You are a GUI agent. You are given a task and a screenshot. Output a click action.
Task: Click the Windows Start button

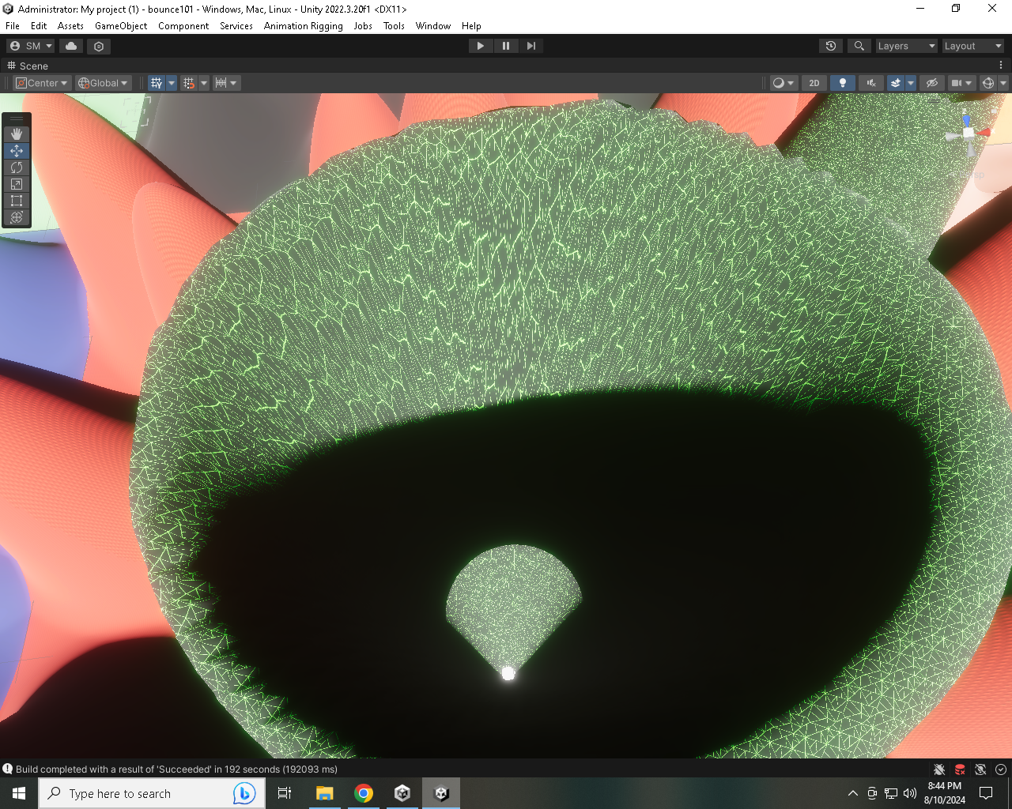click(19, 793)
